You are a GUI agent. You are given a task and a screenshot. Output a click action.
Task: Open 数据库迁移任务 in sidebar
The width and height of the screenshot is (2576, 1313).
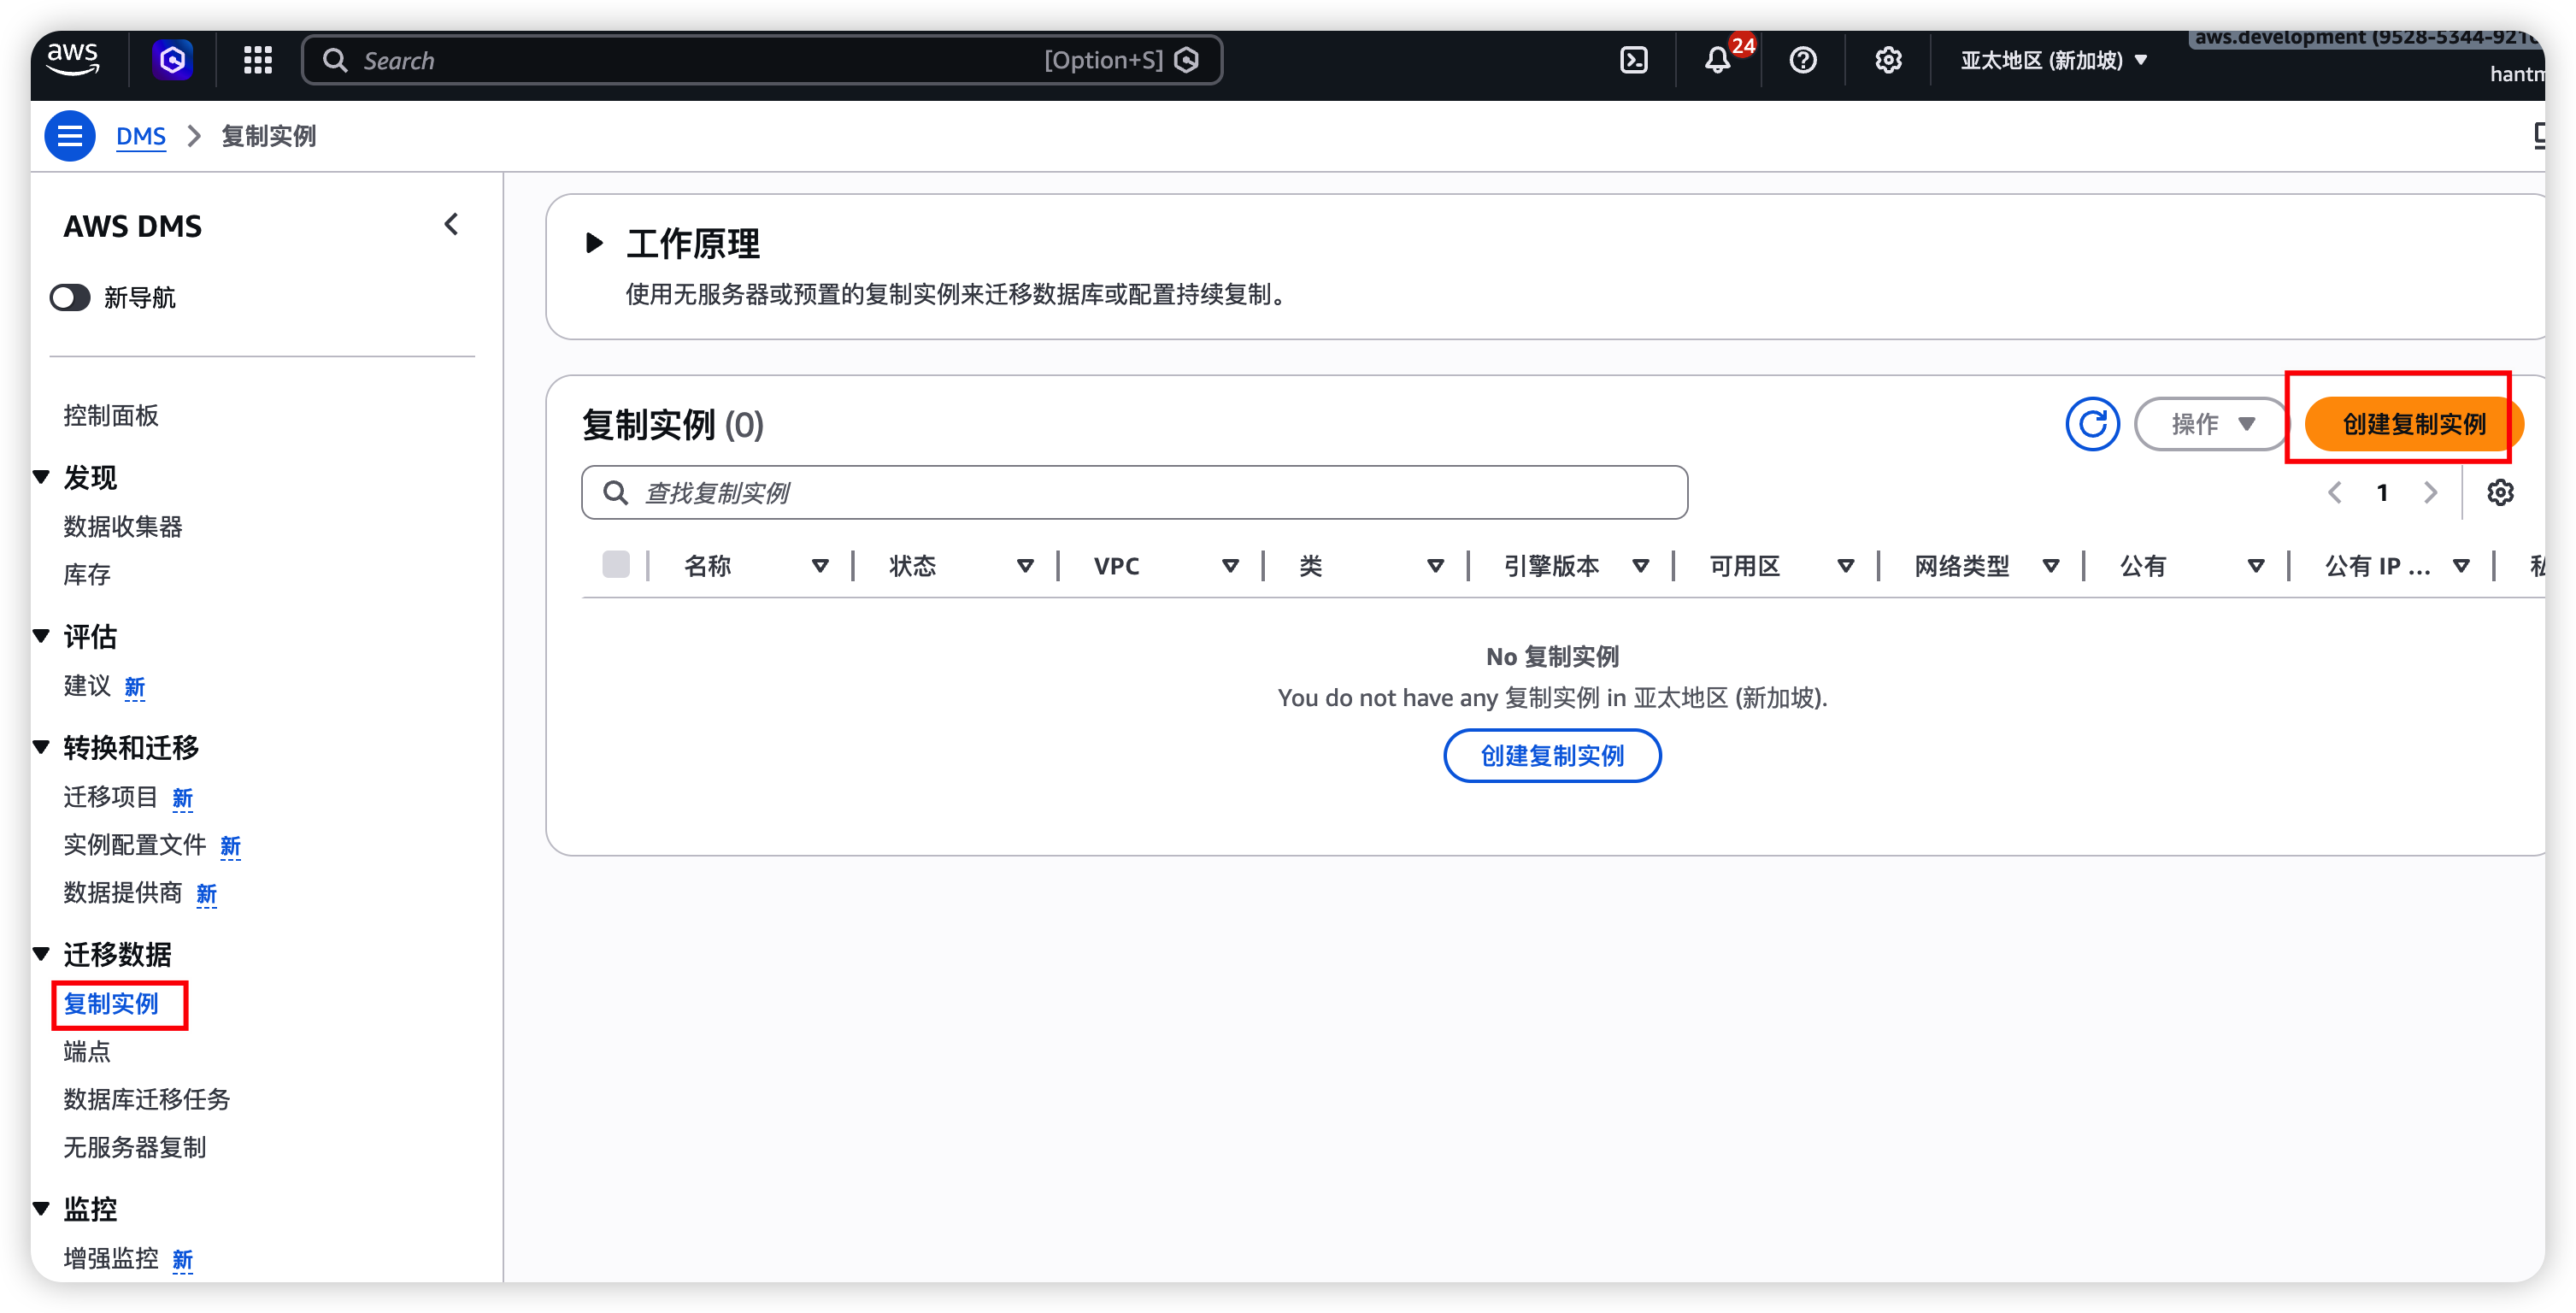coord(147,1099)
